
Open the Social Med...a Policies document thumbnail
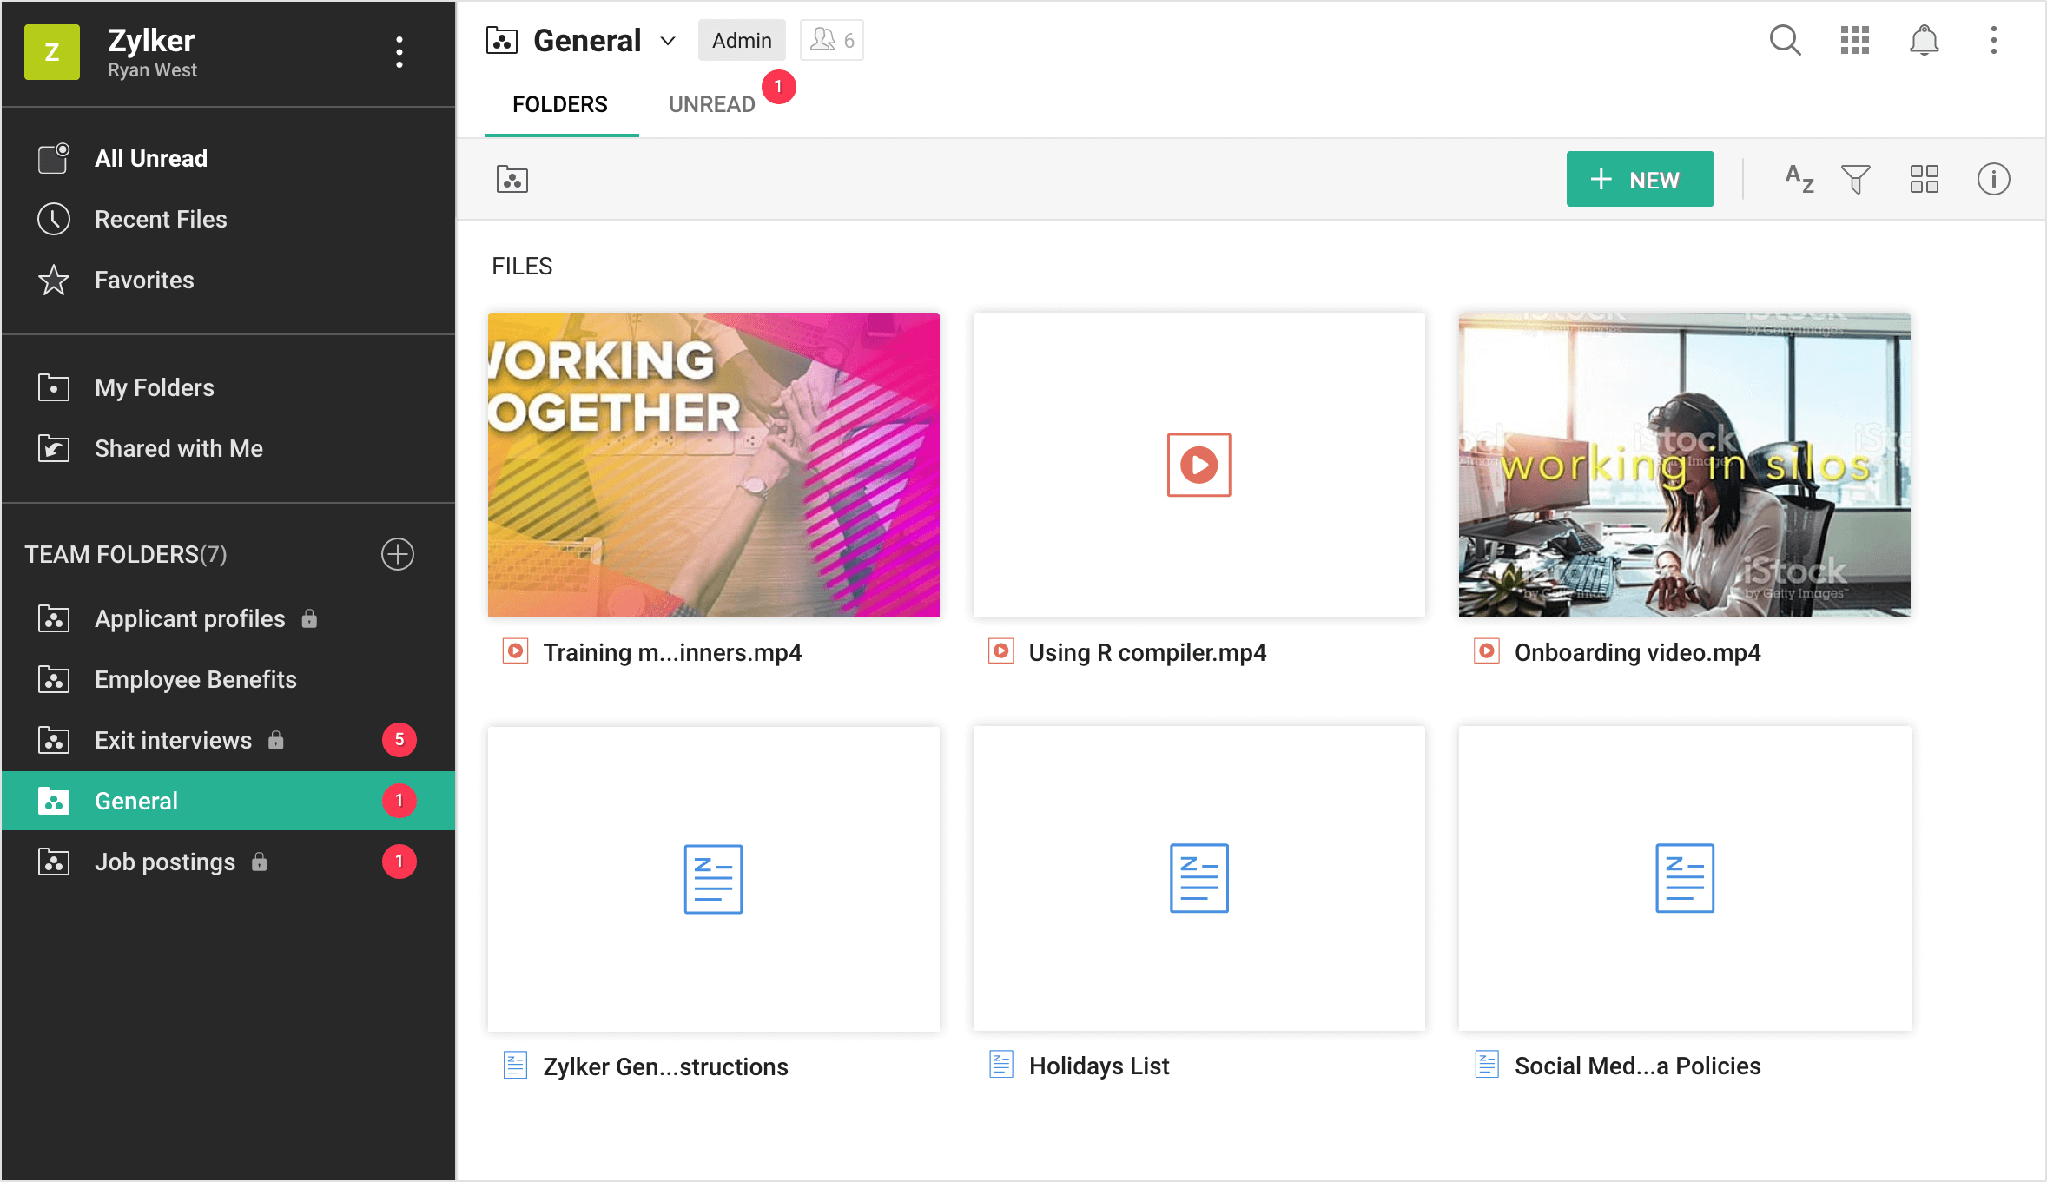click(1684, 879)
